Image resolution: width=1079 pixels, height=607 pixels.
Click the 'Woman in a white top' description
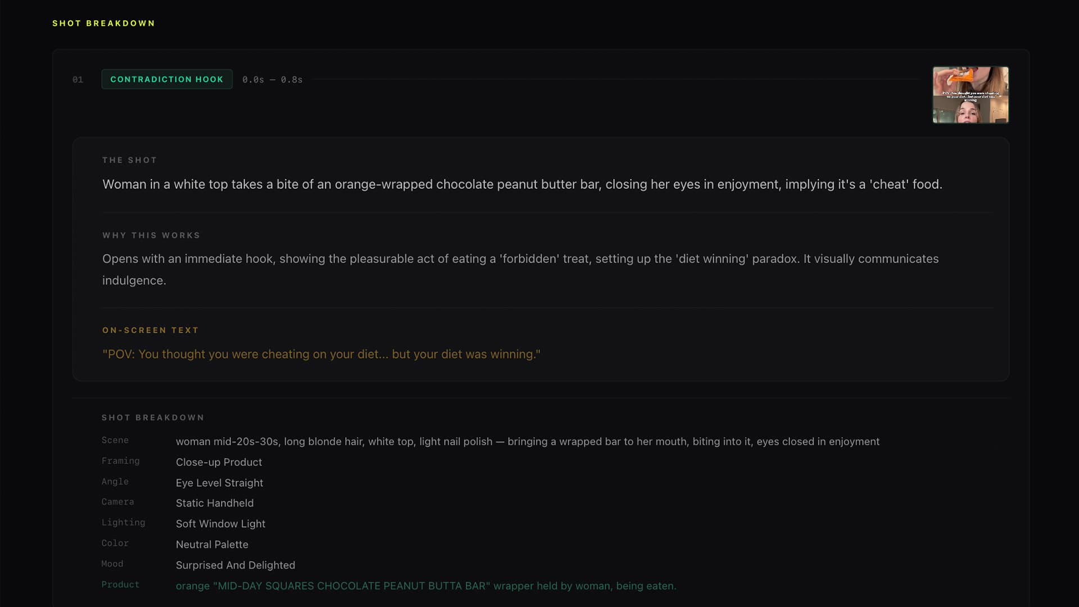point(522,184)
